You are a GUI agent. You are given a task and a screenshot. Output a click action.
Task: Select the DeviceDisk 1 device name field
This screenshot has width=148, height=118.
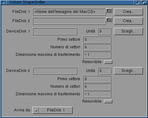pos(55,31)
